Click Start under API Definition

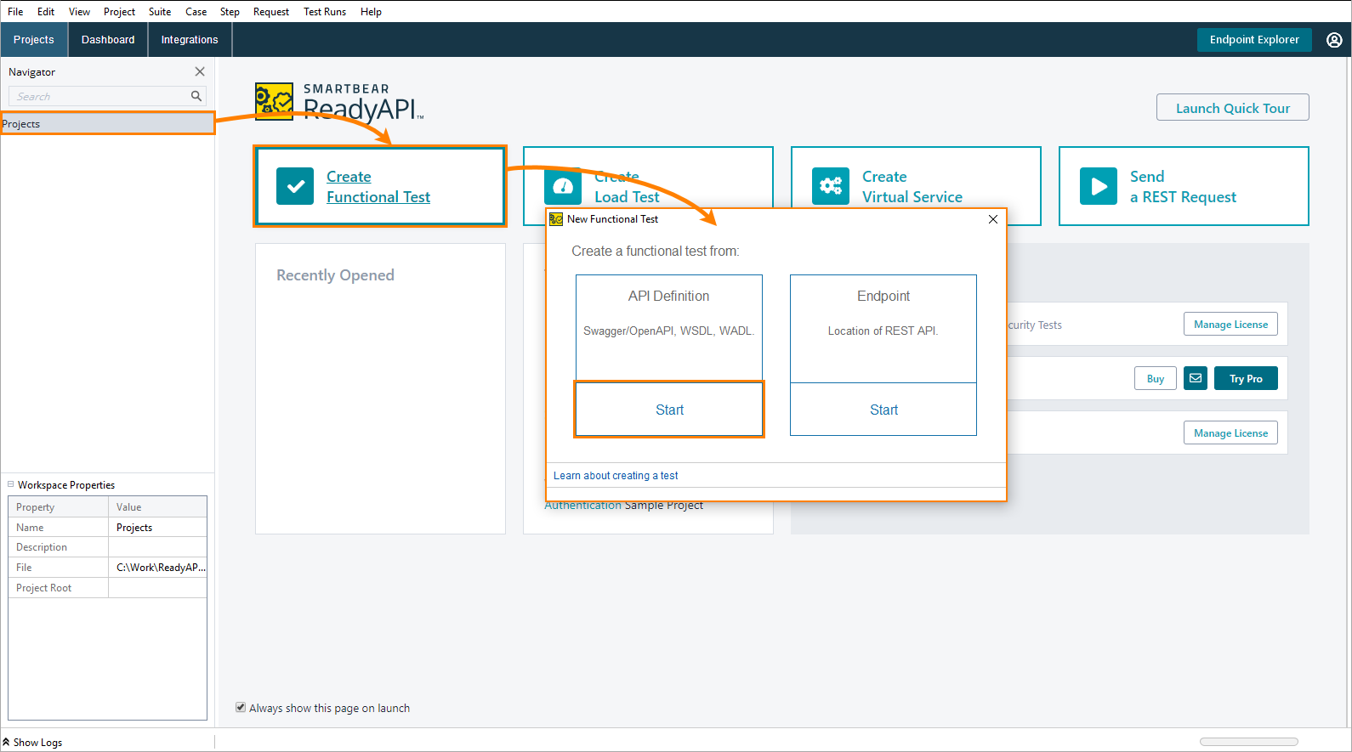pos(669,410)
